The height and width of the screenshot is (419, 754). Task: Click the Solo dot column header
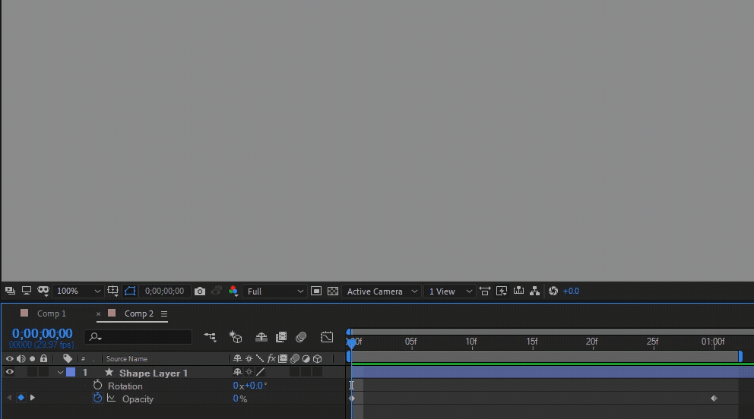32,358
